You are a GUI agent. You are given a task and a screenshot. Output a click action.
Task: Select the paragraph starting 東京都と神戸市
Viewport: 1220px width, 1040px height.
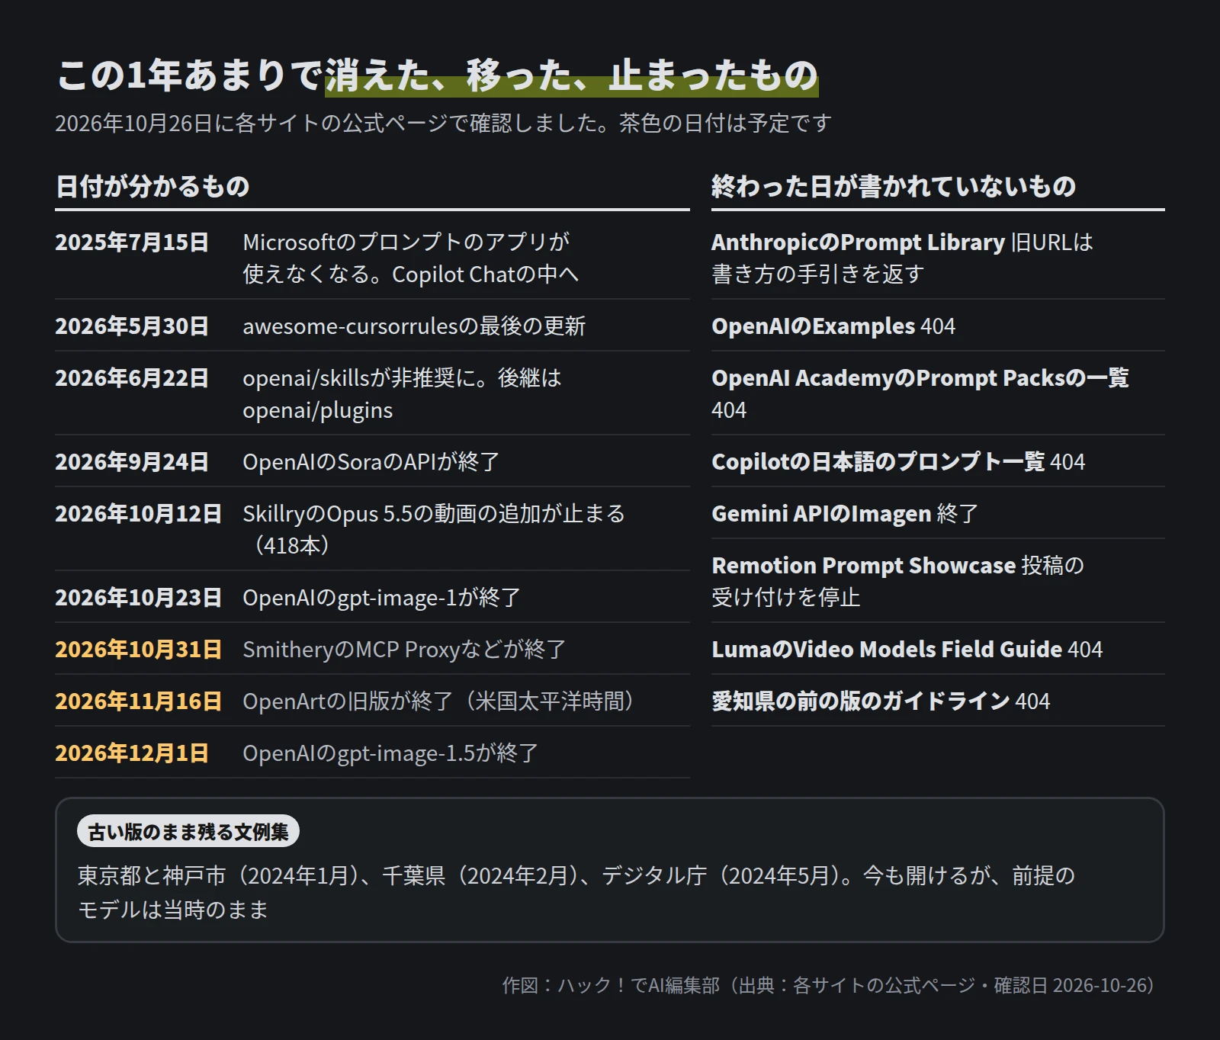click(x=576, y=892)
